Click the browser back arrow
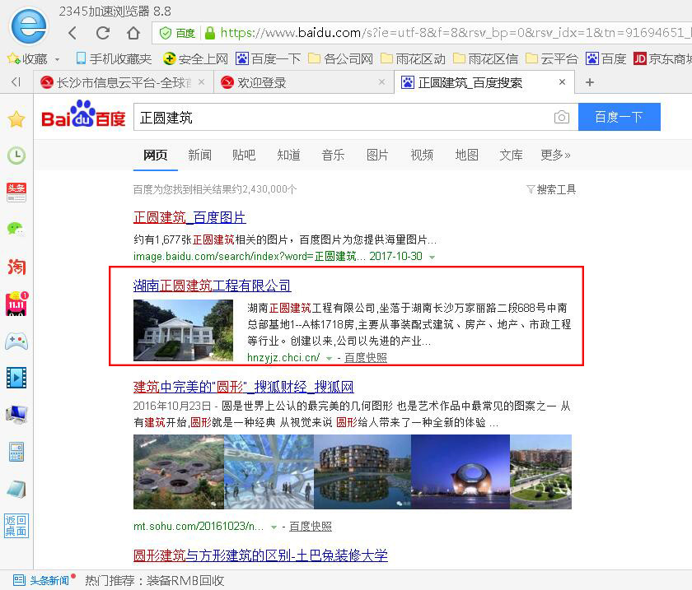The image size is (692, 590). [72, 33]
